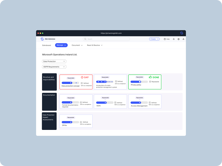Open the notifications bell
The height and width of the screenshot is (166, 222).
coord(174,39)
